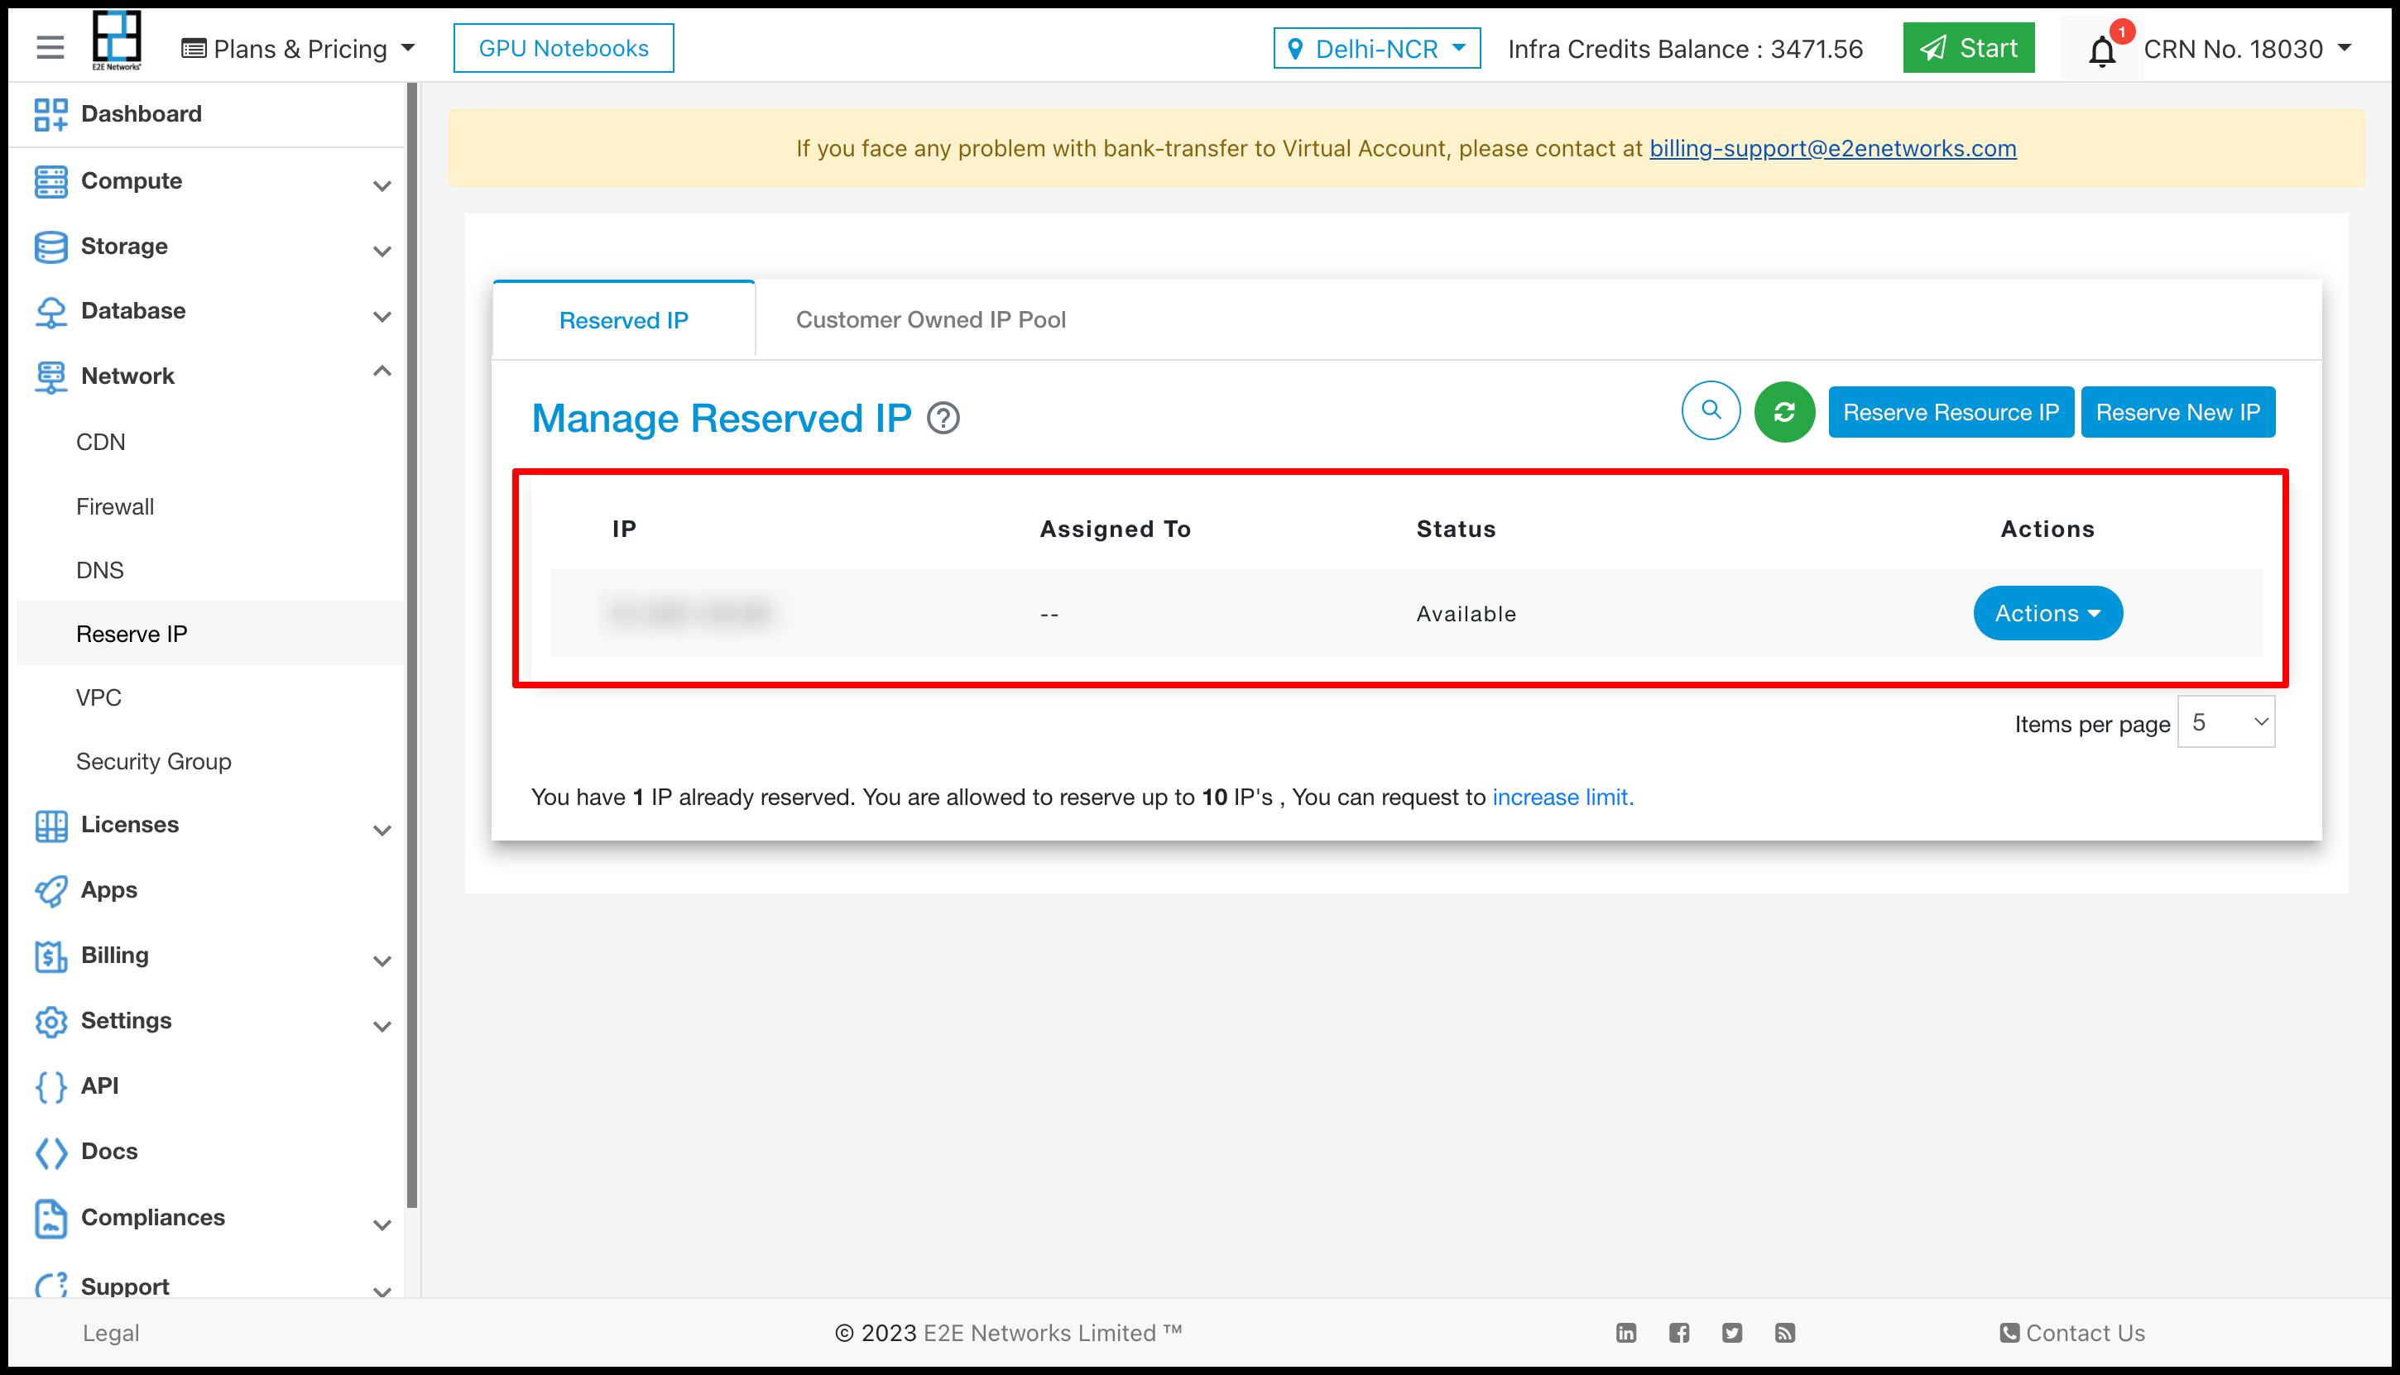Click Infra Credits Balance text
The image size is (2400, 1375).
click(1685, 48)
